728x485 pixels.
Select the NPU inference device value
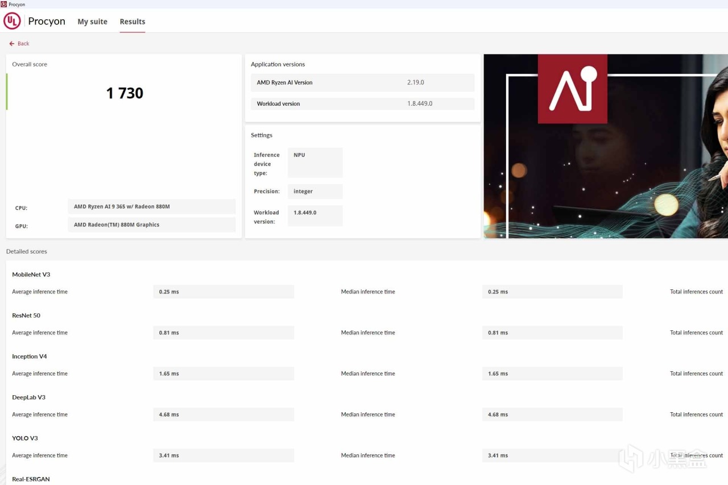pos(315,163)
